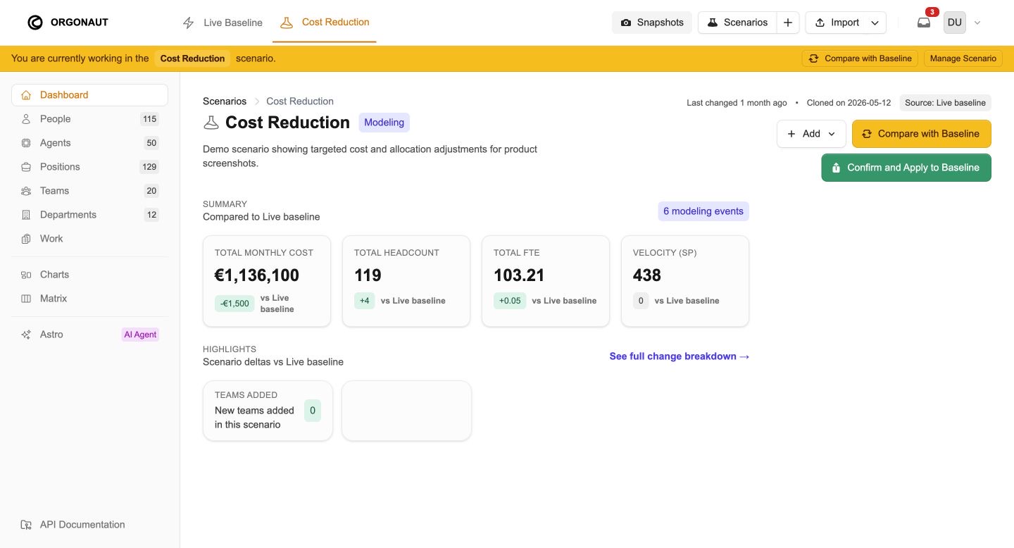
Task: Open Work in the sidebar
Action: tap(90, 239)
